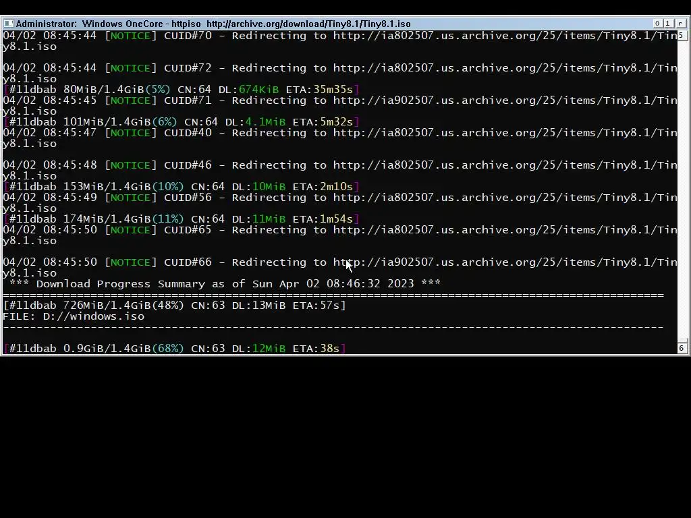Click the 'DL:4.1MiB' speed text
Image resolution: width=691 pixels, height=518 pixels.
pyautogui.click(x=256, y=122)
